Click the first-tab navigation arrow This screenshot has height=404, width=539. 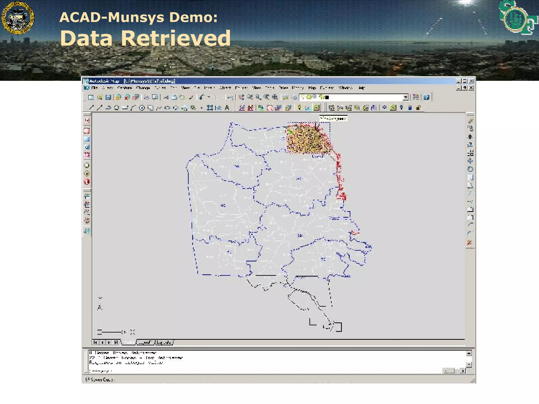click(95, 342)
